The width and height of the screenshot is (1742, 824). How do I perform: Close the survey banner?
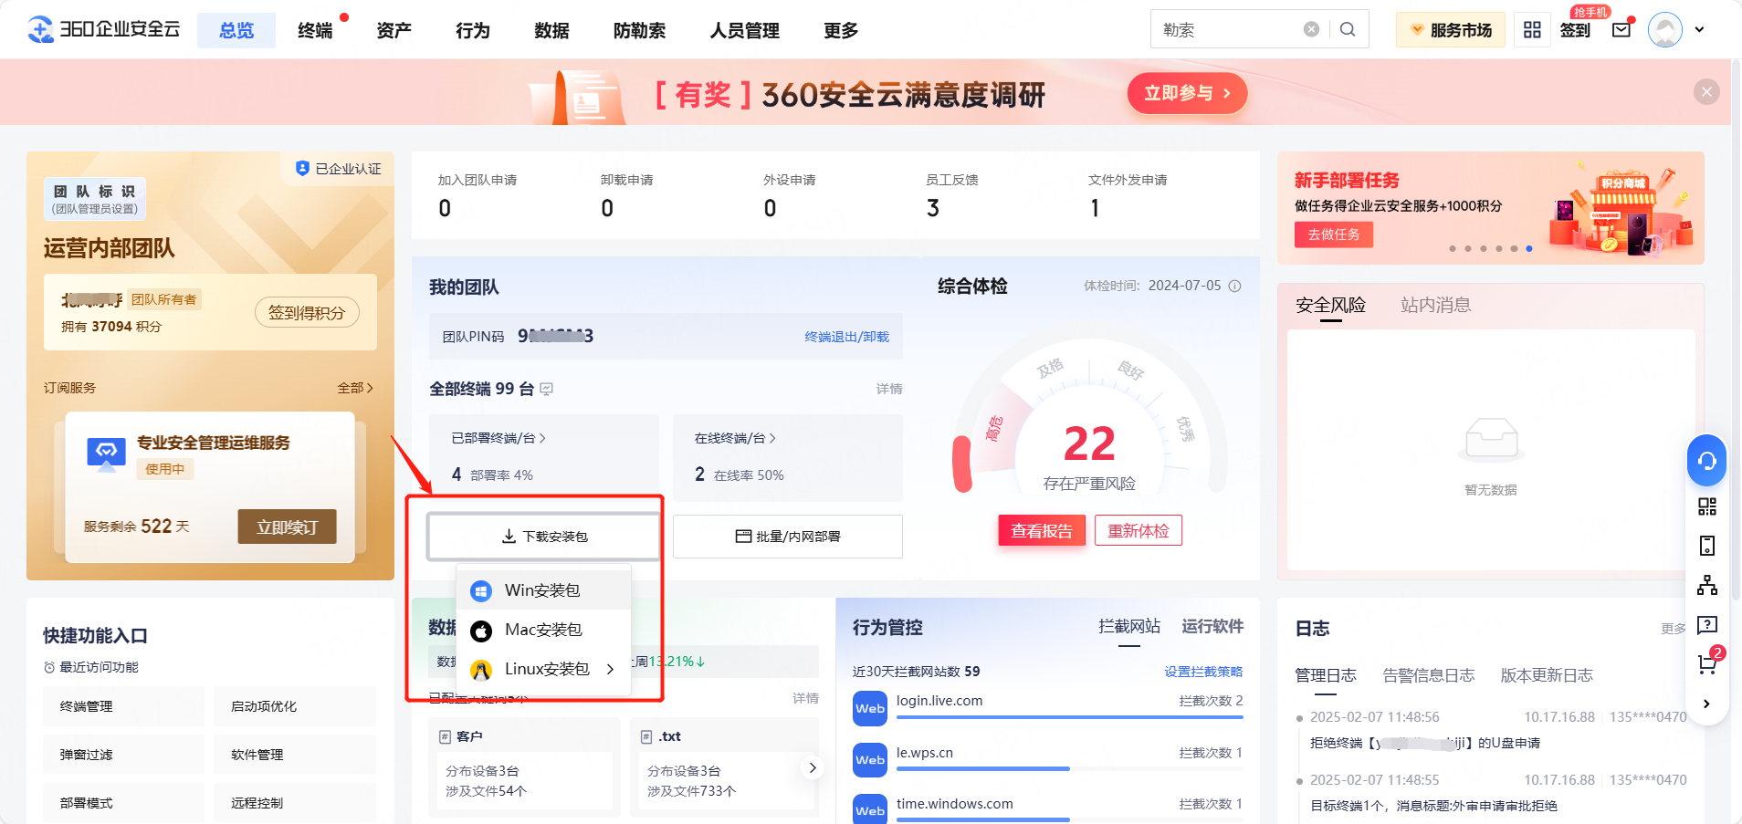1706,91
